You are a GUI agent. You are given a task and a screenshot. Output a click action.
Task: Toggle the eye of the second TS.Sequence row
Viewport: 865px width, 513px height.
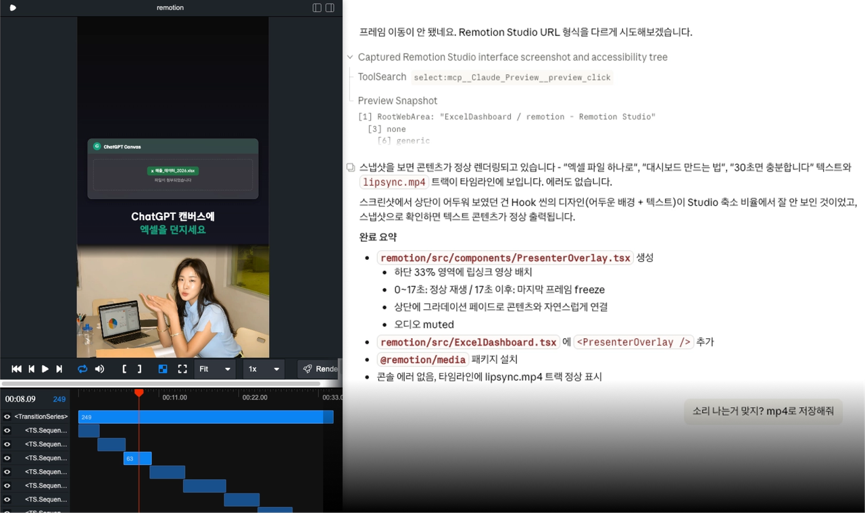(7, 445)
